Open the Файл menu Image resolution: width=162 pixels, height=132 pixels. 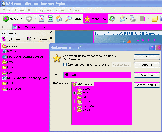point(7,10)
